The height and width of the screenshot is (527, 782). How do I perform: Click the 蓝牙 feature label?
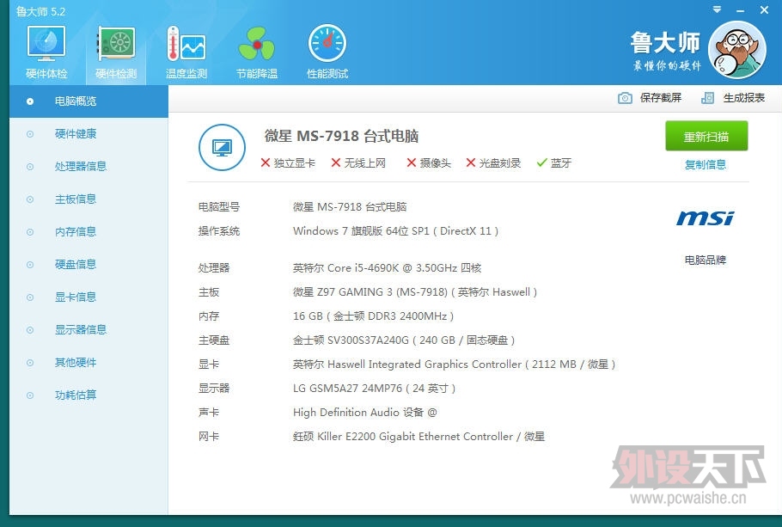560,162
